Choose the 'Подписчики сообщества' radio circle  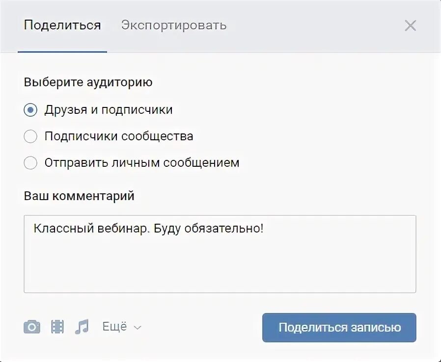coord(30,136)
